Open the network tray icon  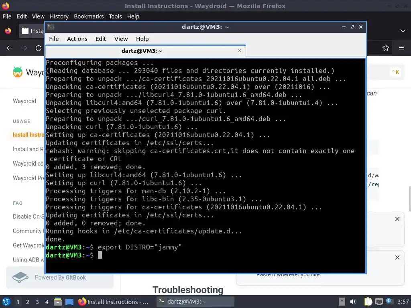[379, 302]
